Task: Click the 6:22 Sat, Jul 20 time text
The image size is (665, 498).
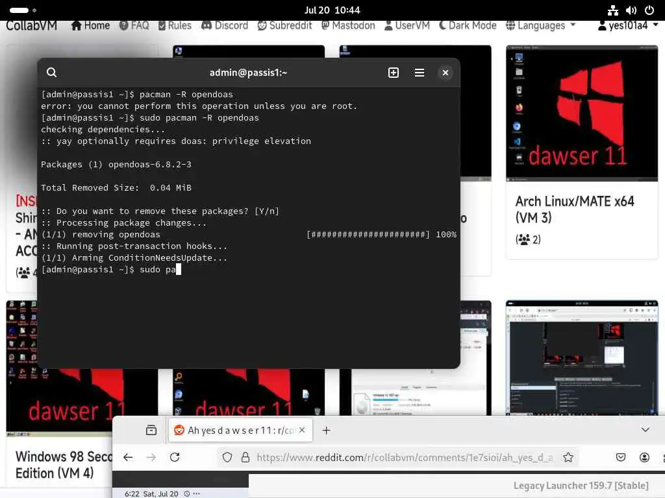Action: (151, 493)
